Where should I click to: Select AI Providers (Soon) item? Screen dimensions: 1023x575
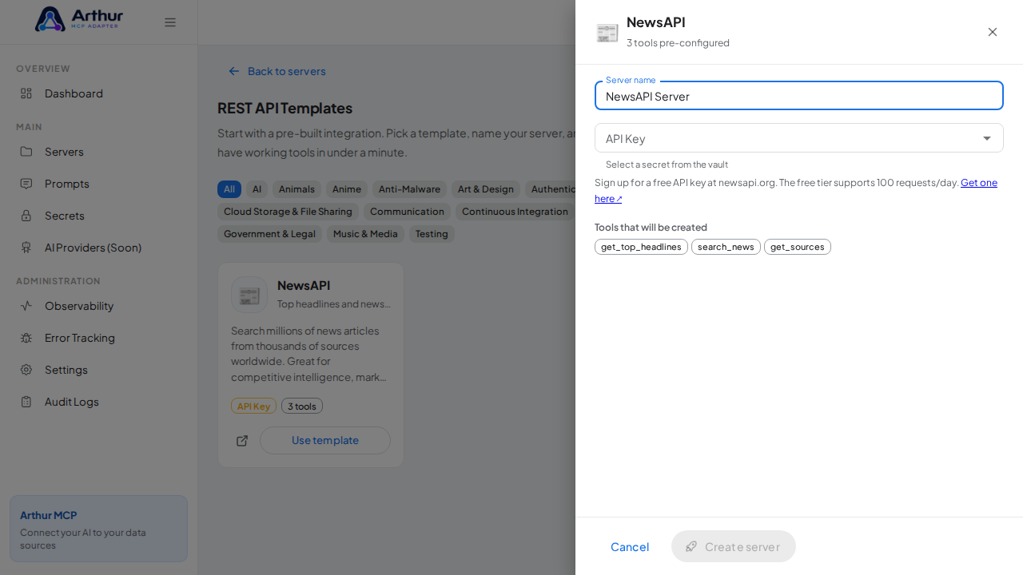coord(99,248)
